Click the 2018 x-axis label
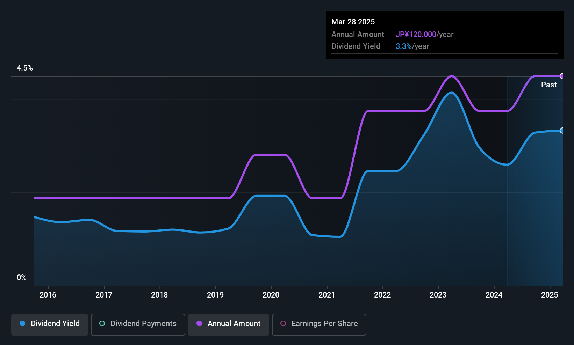Image resolution: width=574 pixels, height=345 pixels. pyautogui.click(x=159, y=295)
